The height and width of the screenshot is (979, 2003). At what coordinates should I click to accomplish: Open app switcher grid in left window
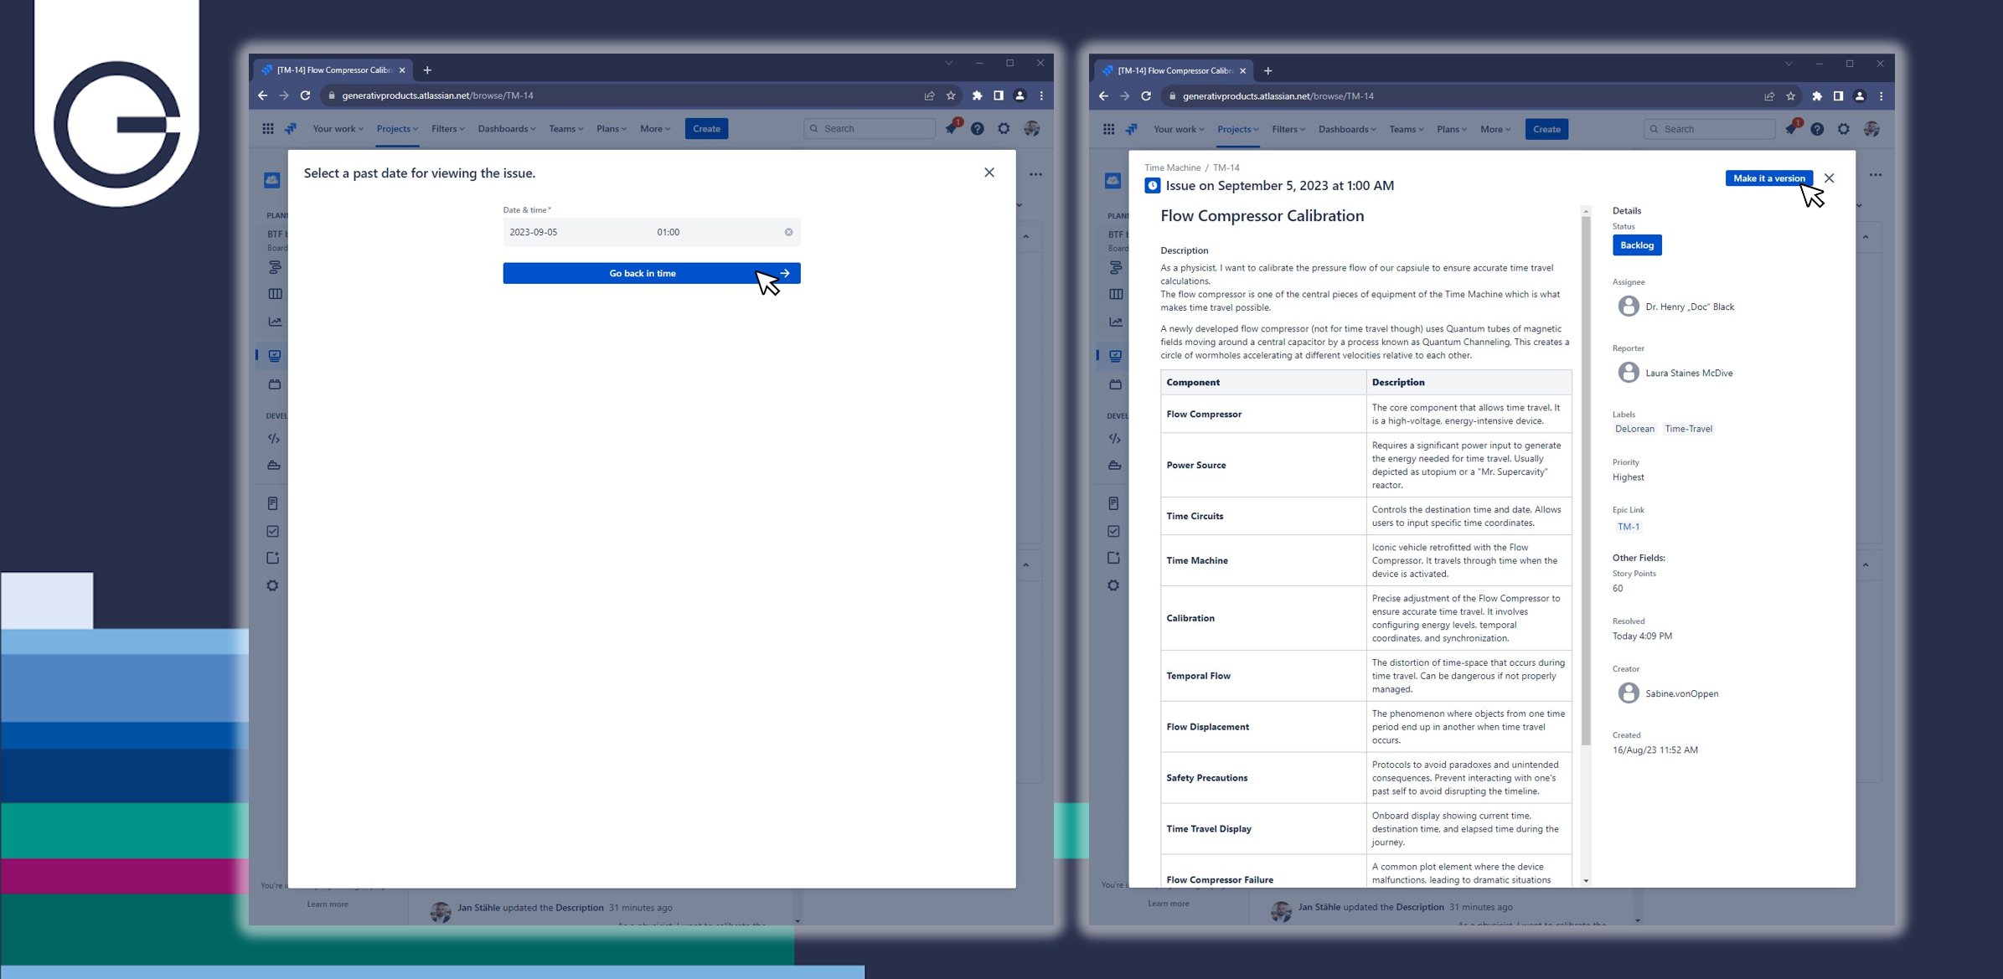(268, 129)
